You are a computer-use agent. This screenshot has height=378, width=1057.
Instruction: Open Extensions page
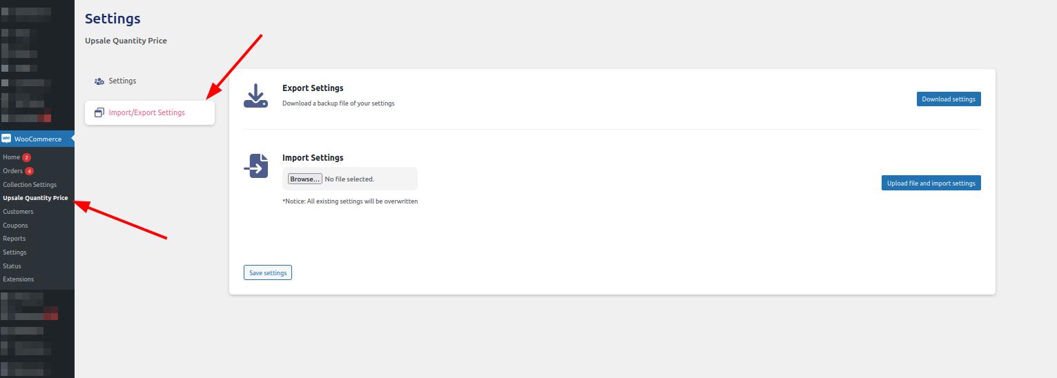point(18,279)
